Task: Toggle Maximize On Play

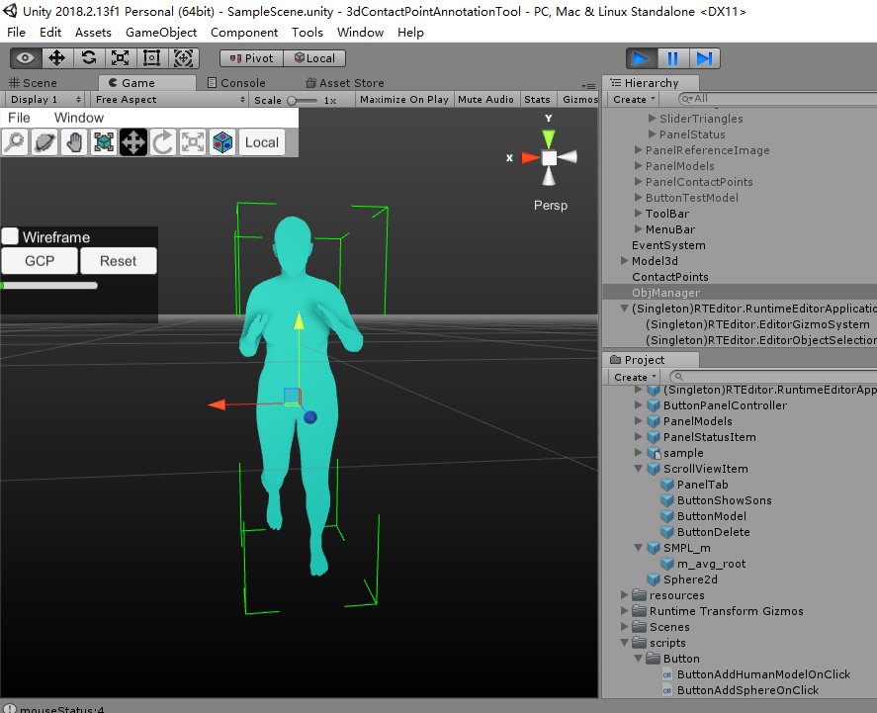Action: point(404,100)
